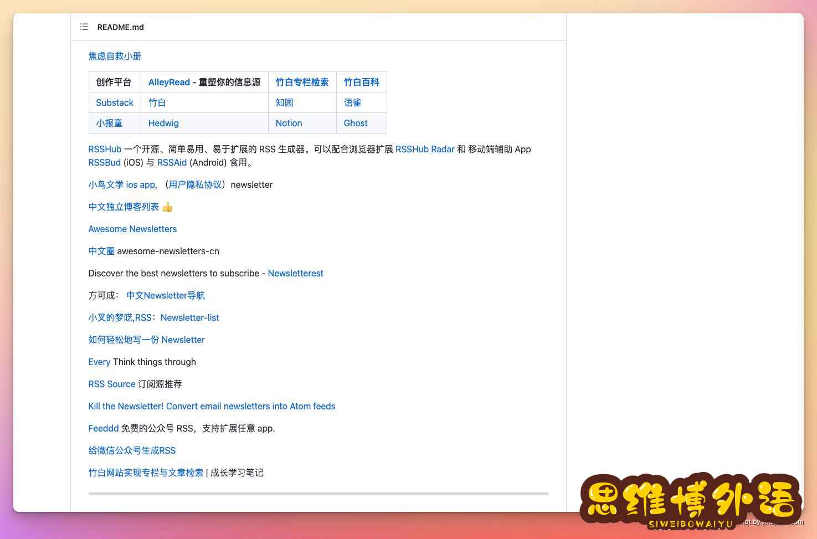Open the 语雀 link
817x539 pixels.
click(x=352, y=102)
